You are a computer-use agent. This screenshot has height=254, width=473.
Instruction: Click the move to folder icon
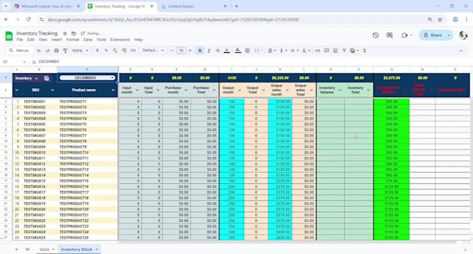[74, 33]
